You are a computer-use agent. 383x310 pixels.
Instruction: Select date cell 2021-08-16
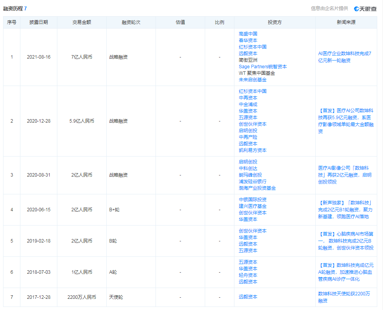[38, 57]
